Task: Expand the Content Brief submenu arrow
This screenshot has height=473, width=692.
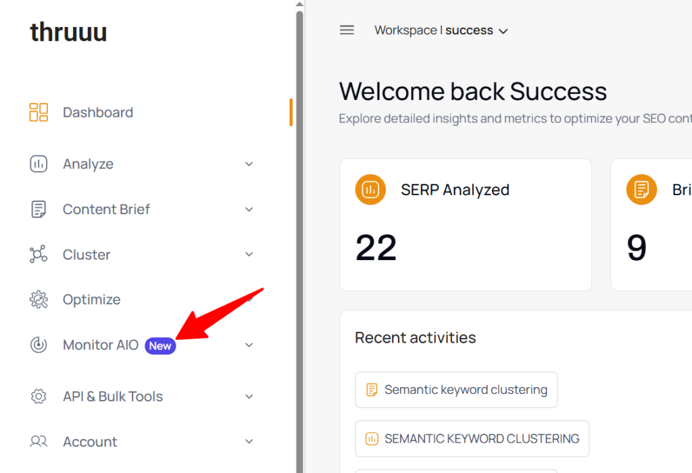Action: [x=249, y=209]
